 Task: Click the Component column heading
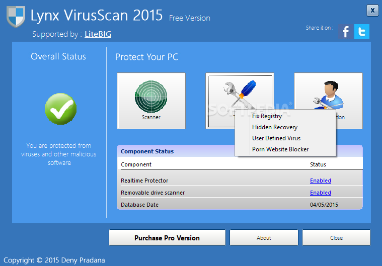[x=136, y=164]
